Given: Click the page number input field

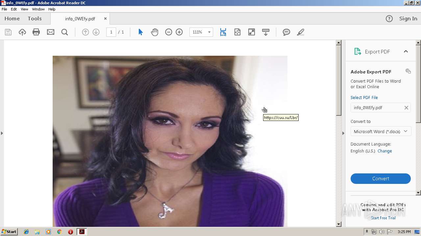Looking at the screenshot, I should point(111,32).
